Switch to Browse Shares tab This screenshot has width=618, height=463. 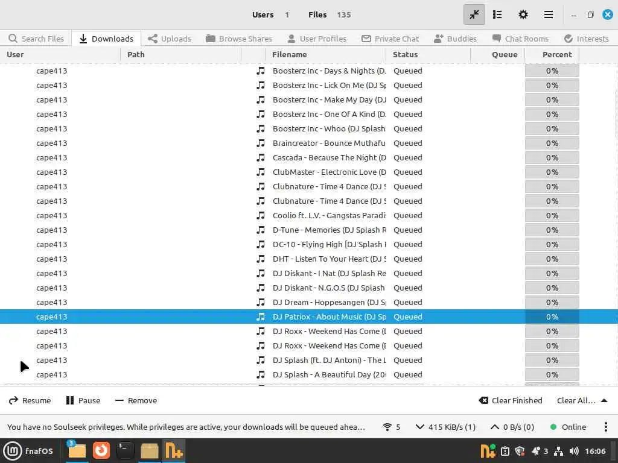coord(239,39)
